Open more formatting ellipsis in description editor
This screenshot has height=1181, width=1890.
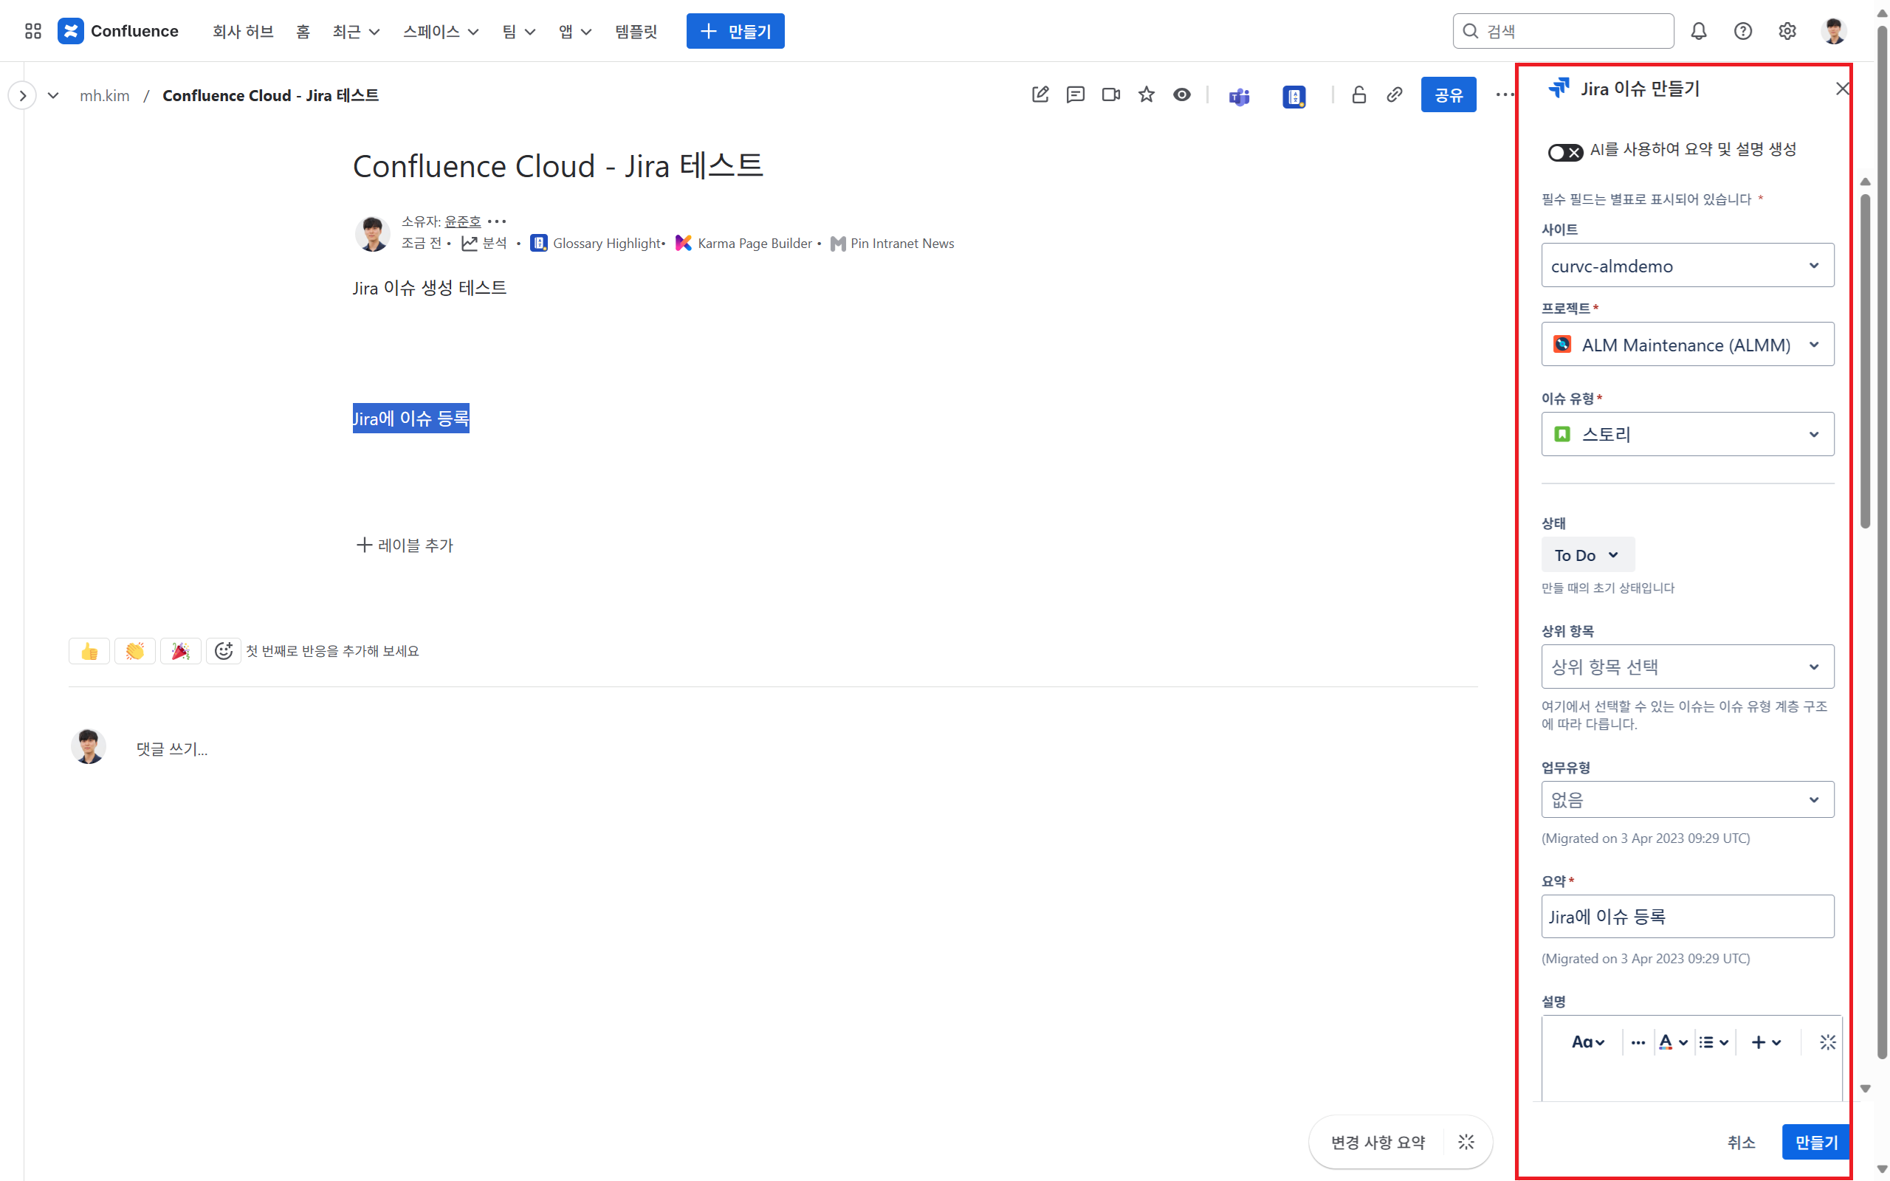1638,1042
